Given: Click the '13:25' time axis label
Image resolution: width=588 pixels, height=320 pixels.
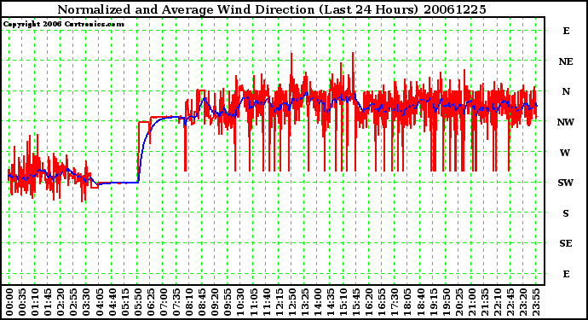Looking at the screenshot, I should (x=304, y=302).
